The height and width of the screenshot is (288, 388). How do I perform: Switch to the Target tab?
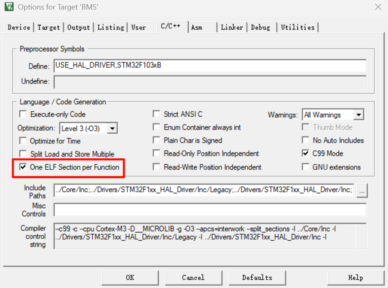(x=49, y=27)
